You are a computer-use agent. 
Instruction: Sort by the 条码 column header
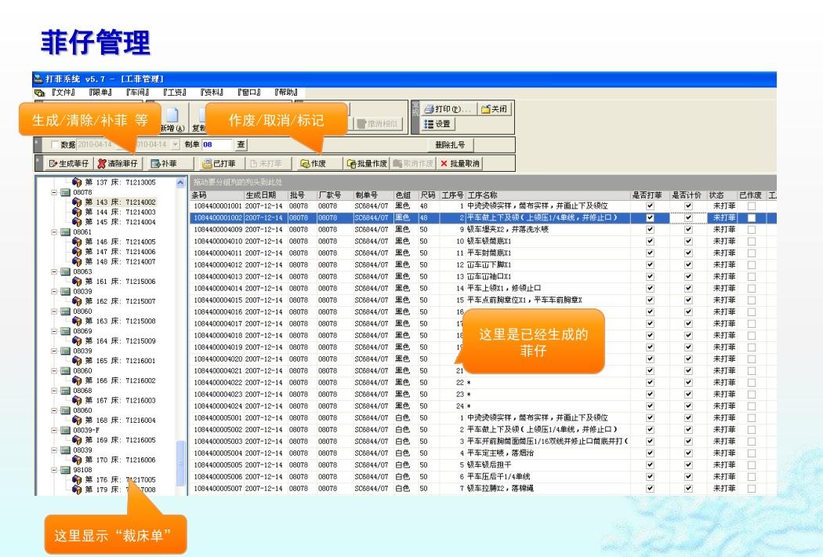click(216, 195)
